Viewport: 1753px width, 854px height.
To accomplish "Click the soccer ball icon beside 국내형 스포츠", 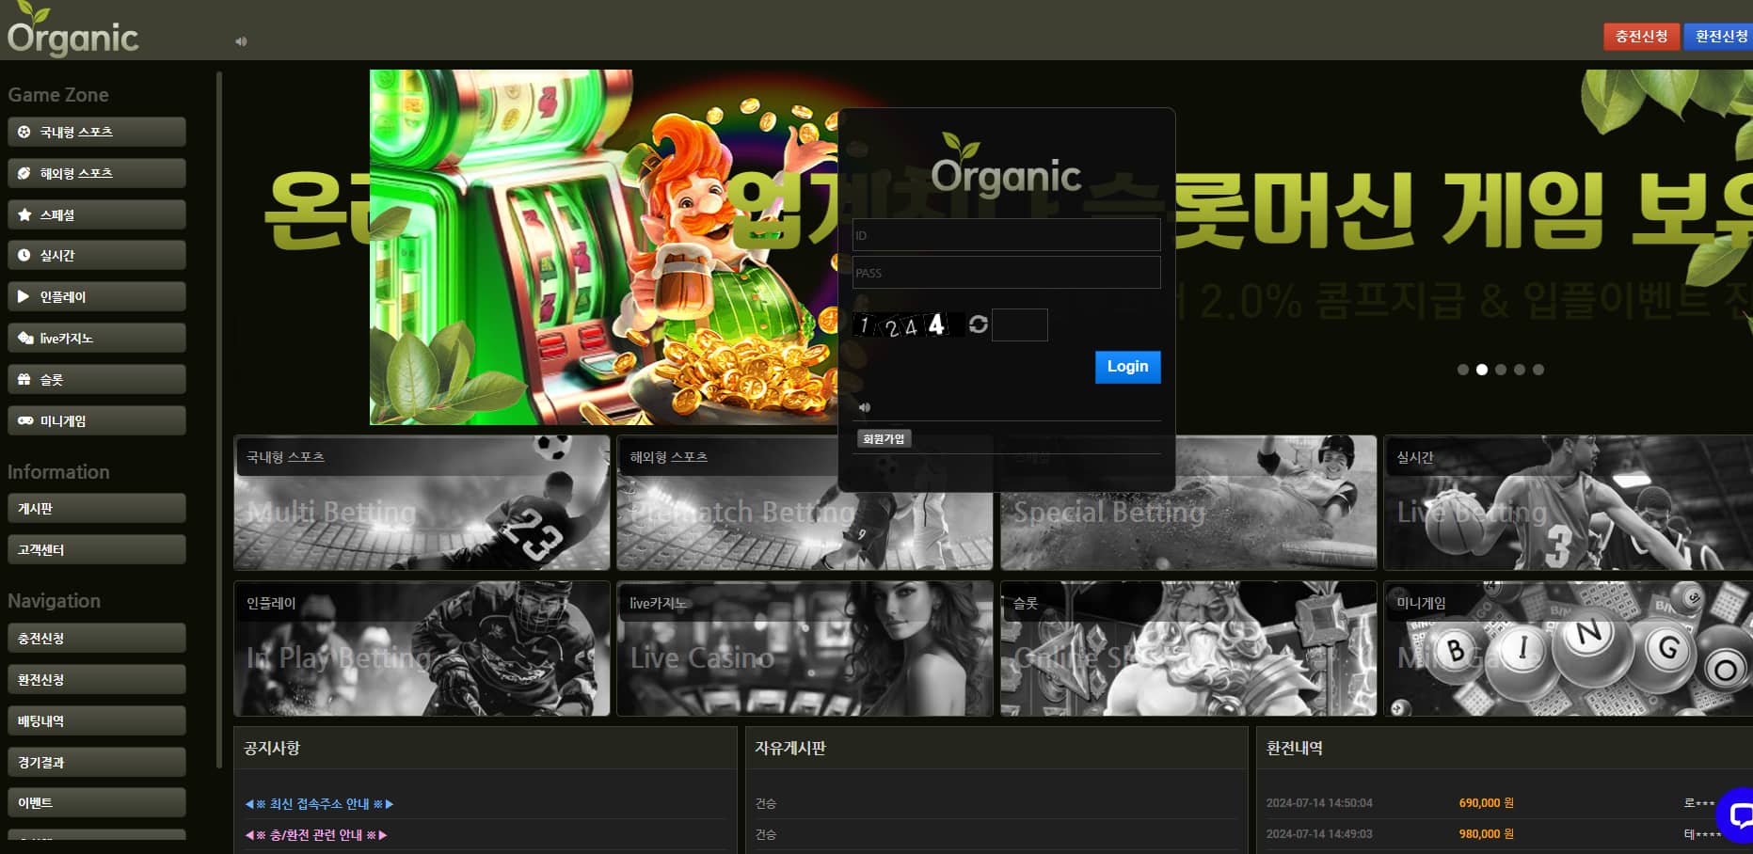I will (x=24, y=132).
